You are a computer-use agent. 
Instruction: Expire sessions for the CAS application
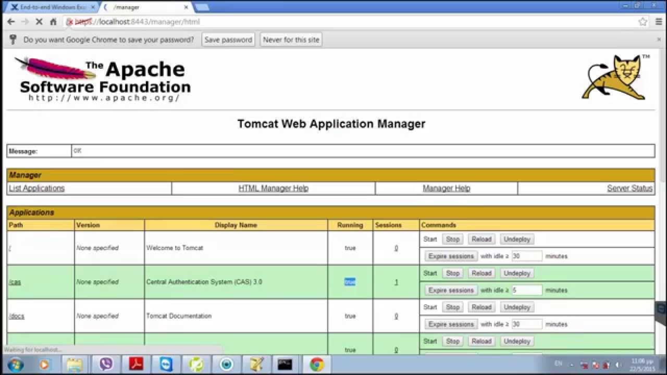tap(451, 290)
